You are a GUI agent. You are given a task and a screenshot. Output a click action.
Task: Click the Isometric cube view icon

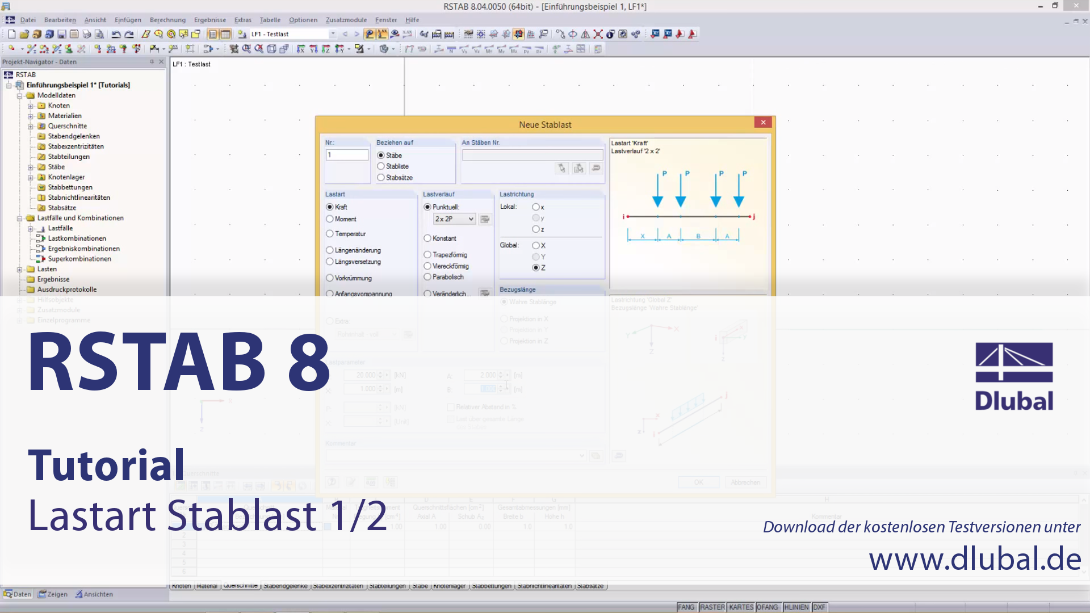coord(271,49)
